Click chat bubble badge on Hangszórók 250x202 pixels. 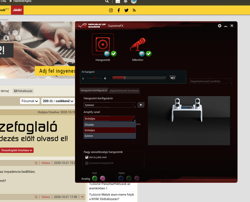(x=107, y=53)
